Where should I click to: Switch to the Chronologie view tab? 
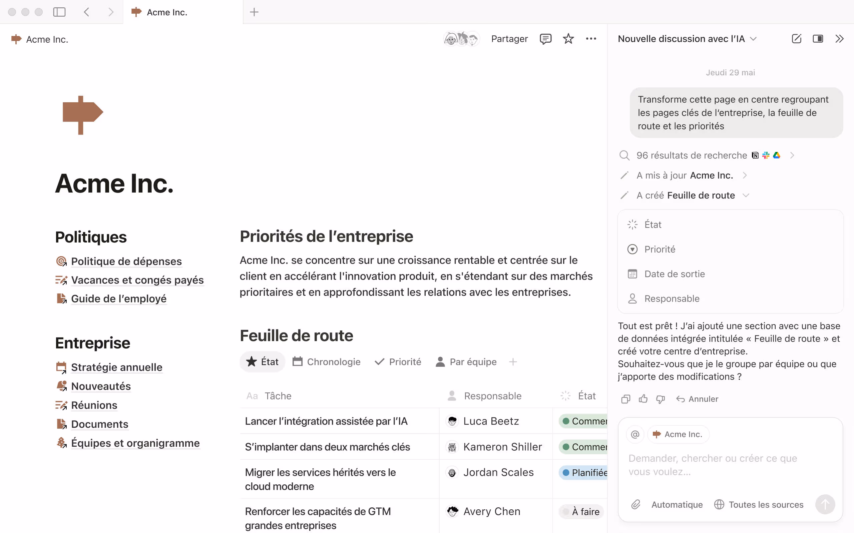tap(327, 362)
